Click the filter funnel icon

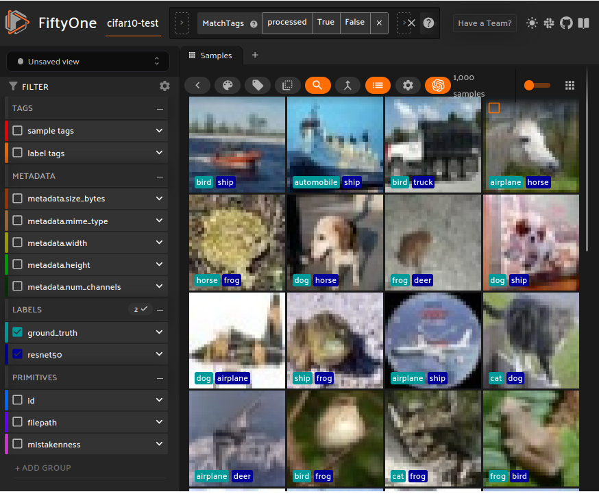pyautogui.click(x=13, y=86)
